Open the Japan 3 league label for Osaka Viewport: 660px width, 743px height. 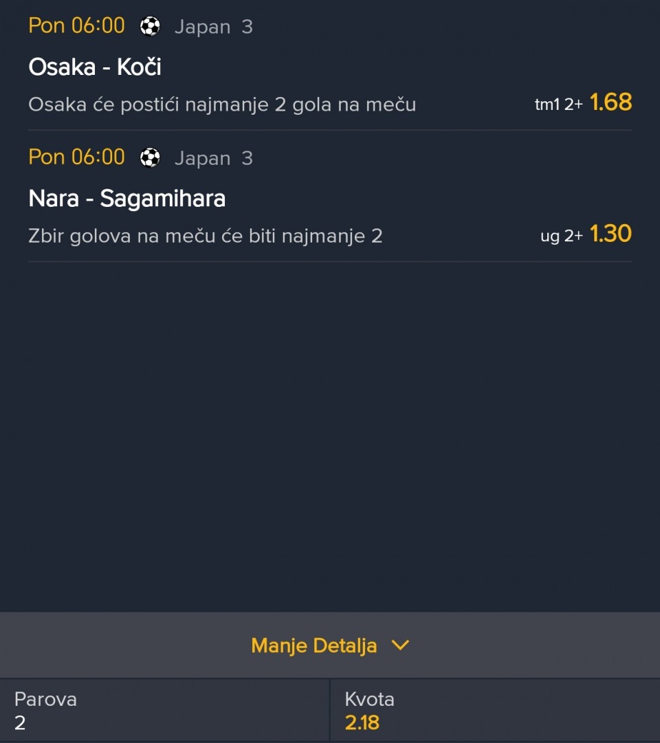pyautogui.click(x=213, y=27)
